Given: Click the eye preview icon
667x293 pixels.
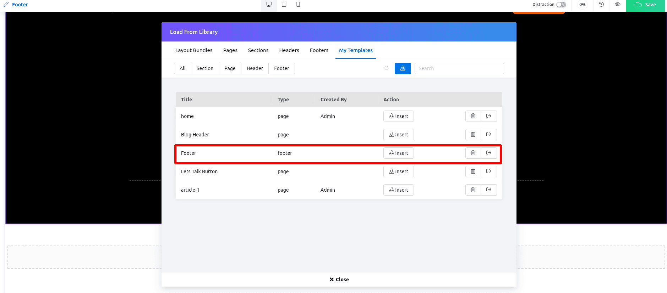Looking at the screenshot, I should pos(618,5).
